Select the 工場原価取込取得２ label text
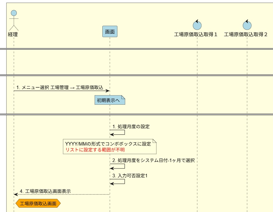 pos(246,34)
